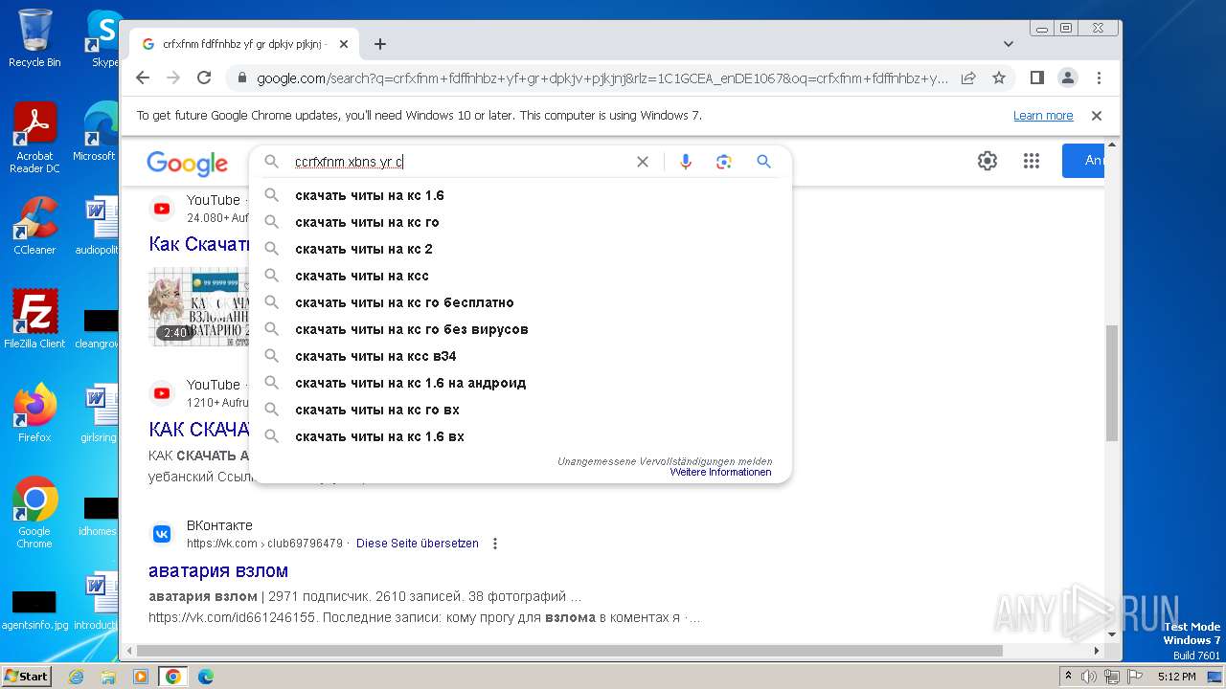
Task: Open volume control in system tray
Action: (x=1089, y=677)
